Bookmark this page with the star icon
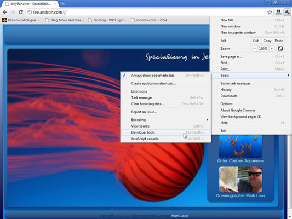The width and height of the screenshot is (292, 219). click(270, 12)
